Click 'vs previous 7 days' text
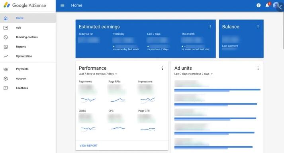284x153 pixels. (158, 49)
